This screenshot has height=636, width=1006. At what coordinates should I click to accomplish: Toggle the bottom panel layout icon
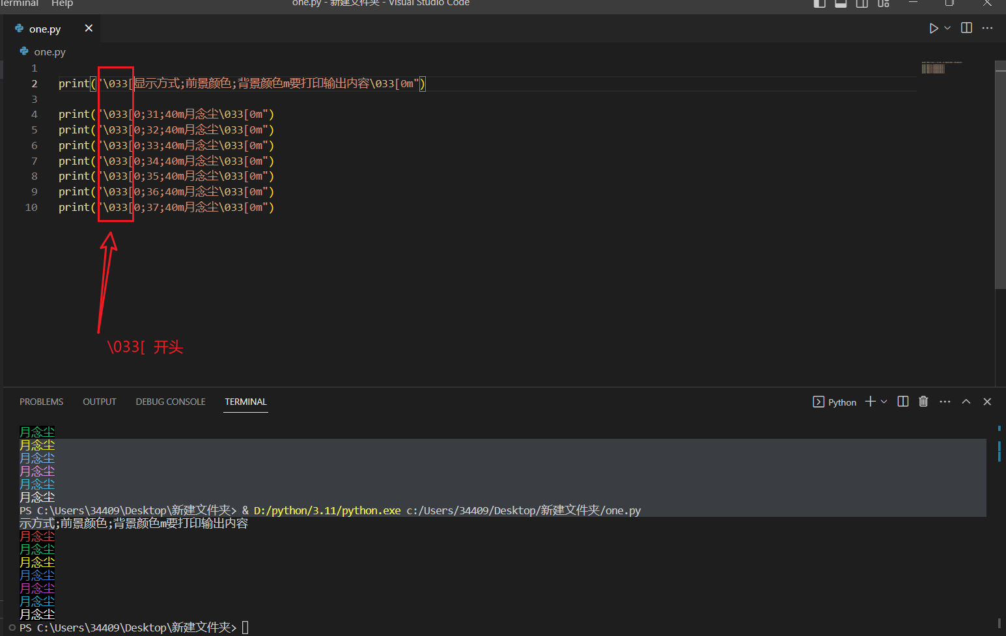(841, 3)
